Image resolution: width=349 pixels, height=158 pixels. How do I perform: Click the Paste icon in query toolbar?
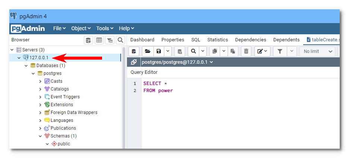click(x=233, y=51)
